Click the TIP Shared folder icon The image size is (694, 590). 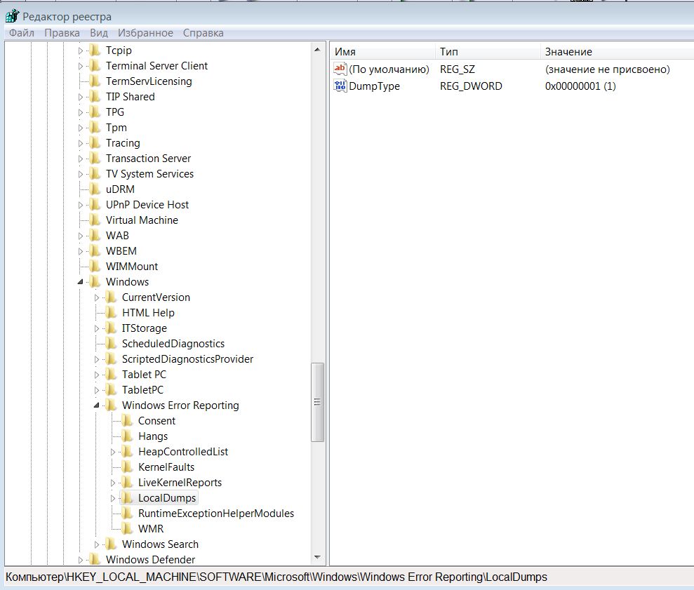[x=95, y=97]
